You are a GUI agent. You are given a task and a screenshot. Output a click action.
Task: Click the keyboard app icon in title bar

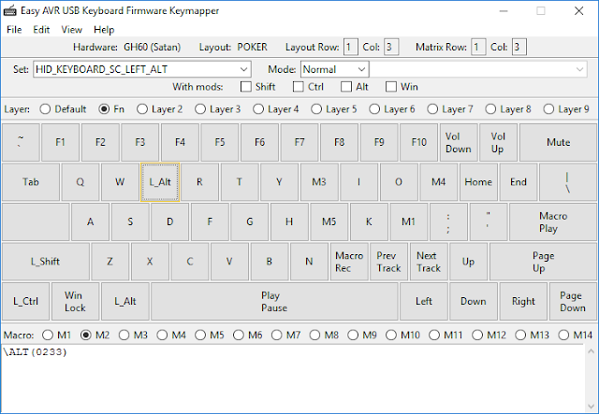pyautogui.click(x=10, y=10)
